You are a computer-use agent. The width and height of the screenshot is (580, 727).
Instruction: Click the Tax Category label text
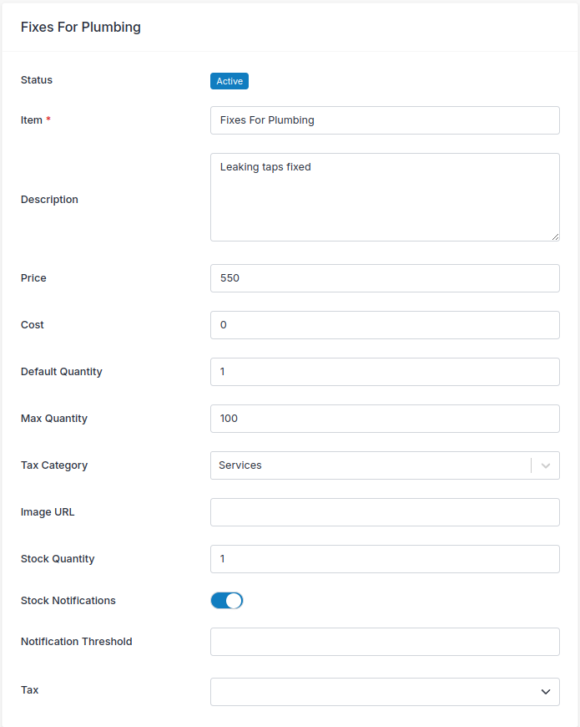click(54, 465)
